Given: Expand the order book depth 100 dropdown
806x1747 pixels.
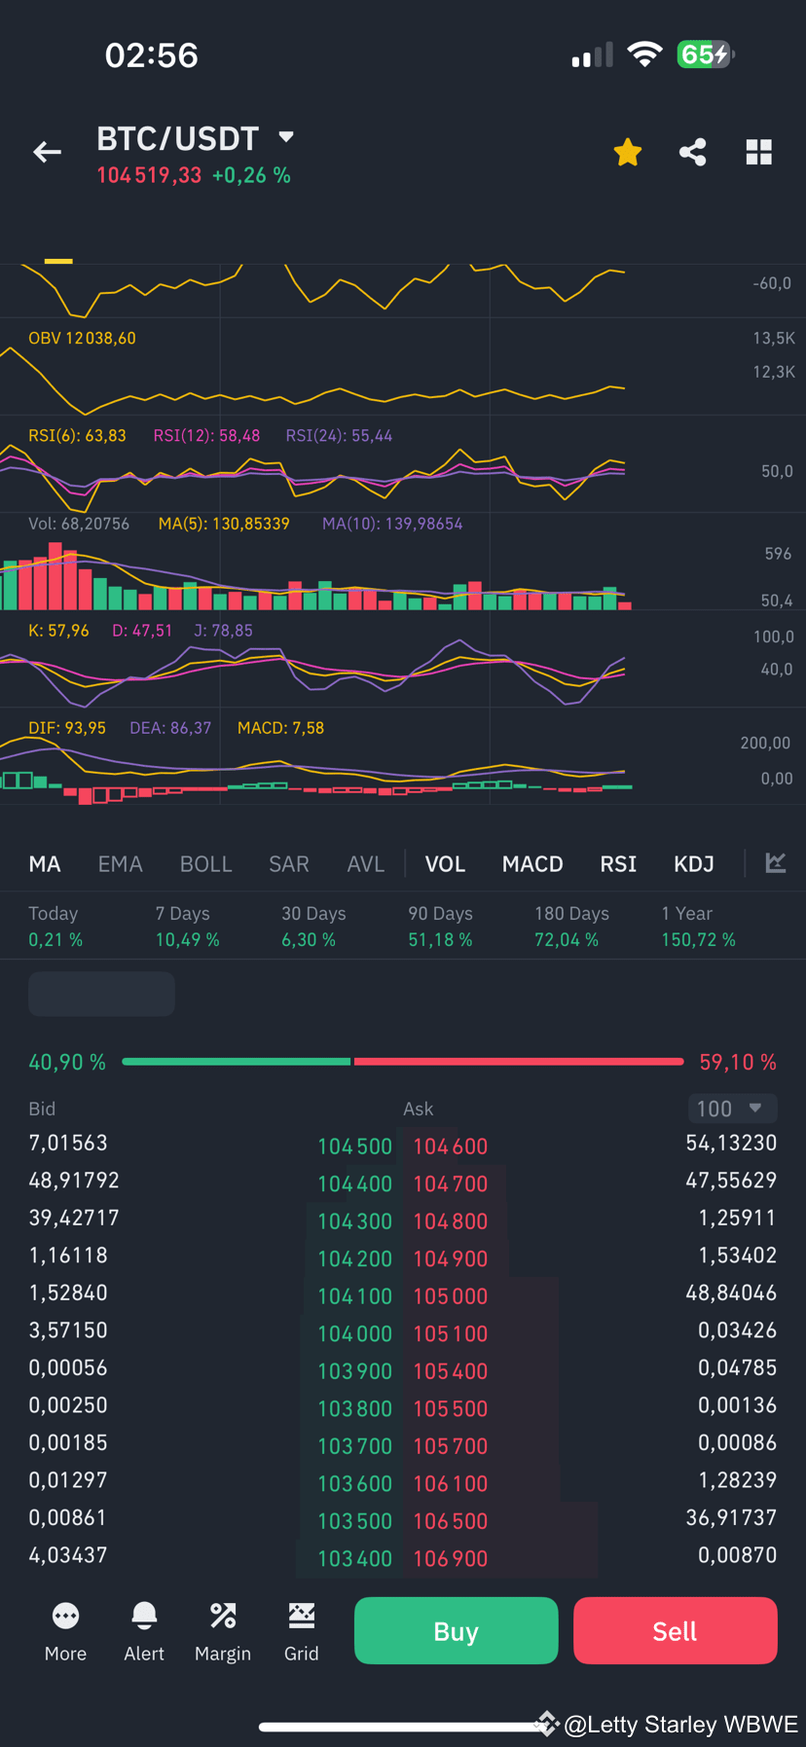Looking at the screenshot, I should (733, 1109).
